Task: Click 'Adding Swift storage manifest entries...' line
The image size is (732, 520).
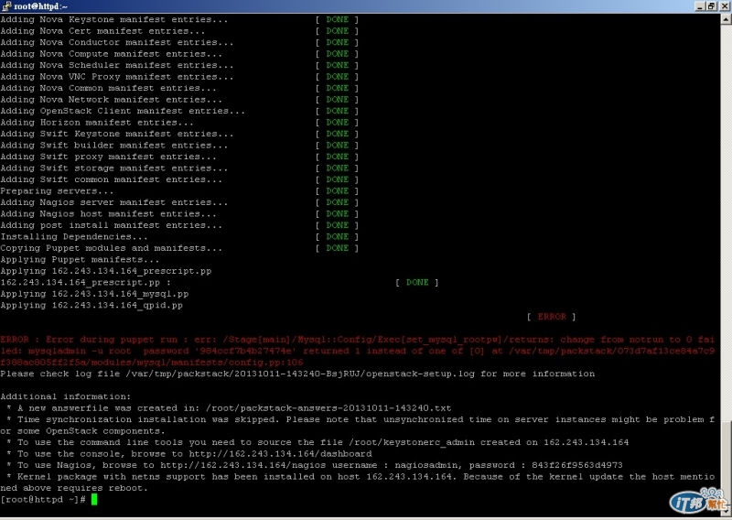Action: click(113, 168)
